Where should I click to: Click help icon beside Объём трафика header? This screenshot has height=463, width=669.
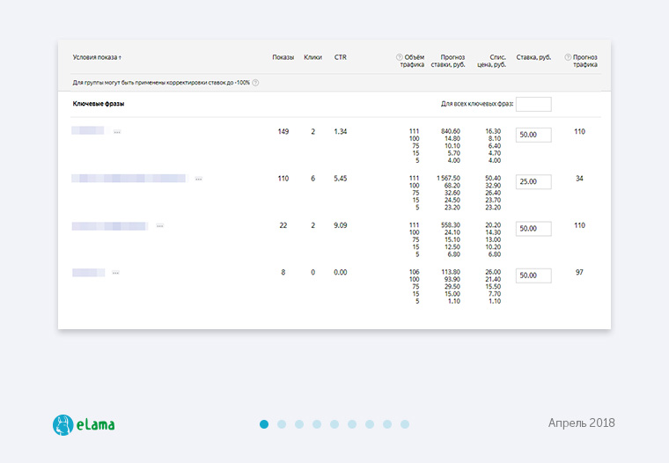(400, 57)
